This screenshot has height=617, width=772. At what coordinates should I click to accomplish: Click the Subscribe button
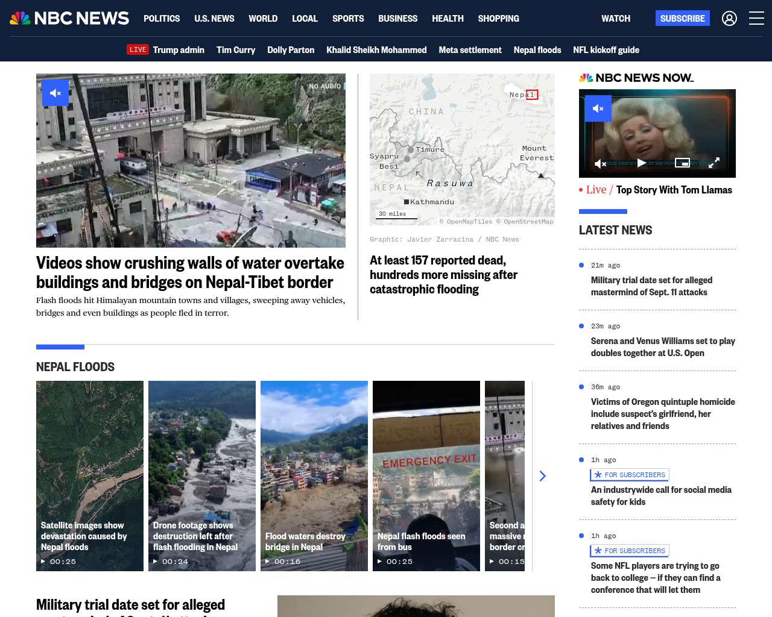[683, 18]
